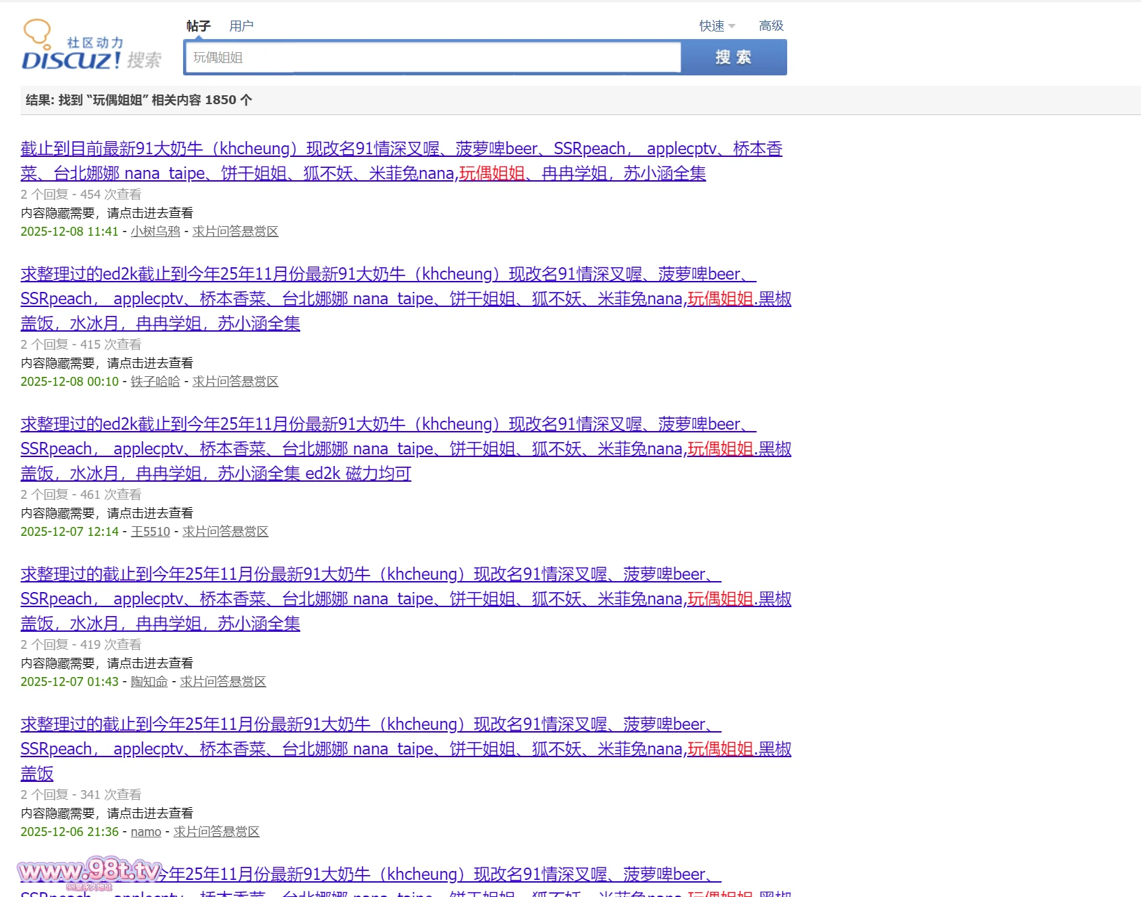Viewport: 1141px width, 897px height.
Task: Switch to the 用户 tab
Action: click(241, 26)
